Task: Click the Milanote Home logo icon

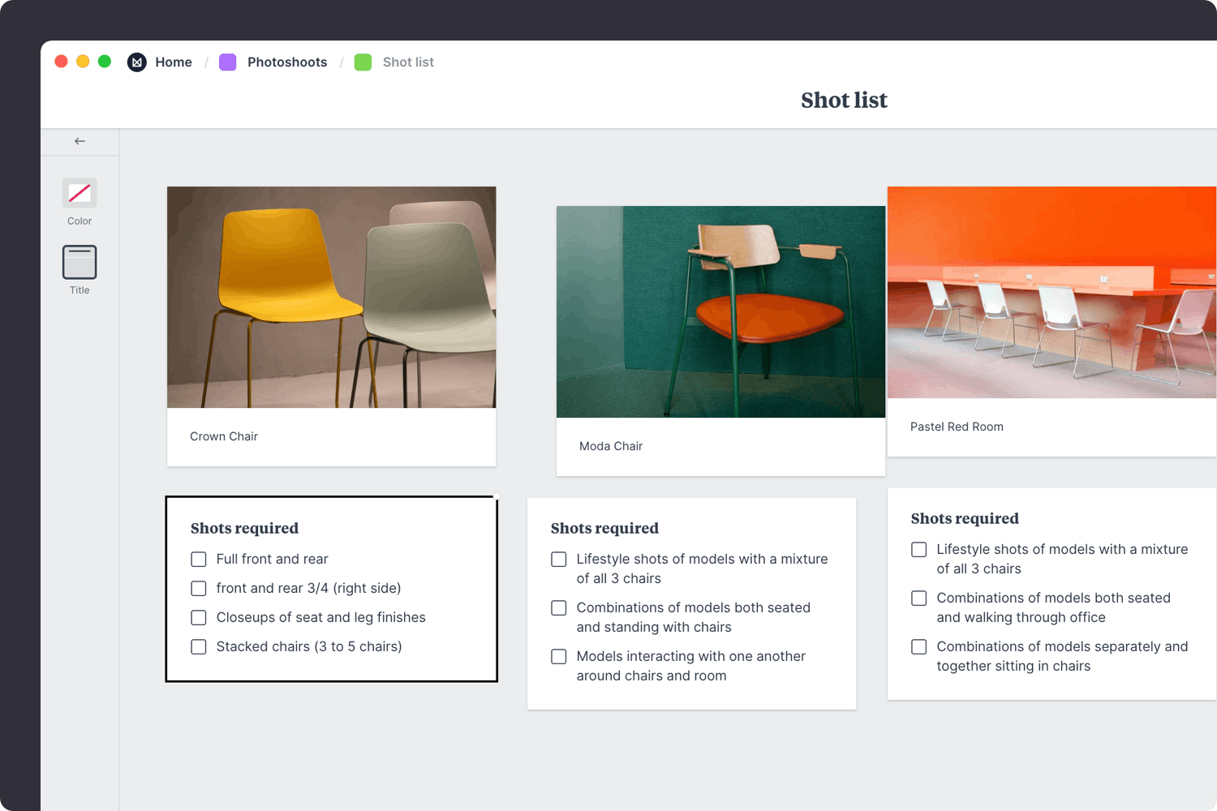Action: click(137, 62)
